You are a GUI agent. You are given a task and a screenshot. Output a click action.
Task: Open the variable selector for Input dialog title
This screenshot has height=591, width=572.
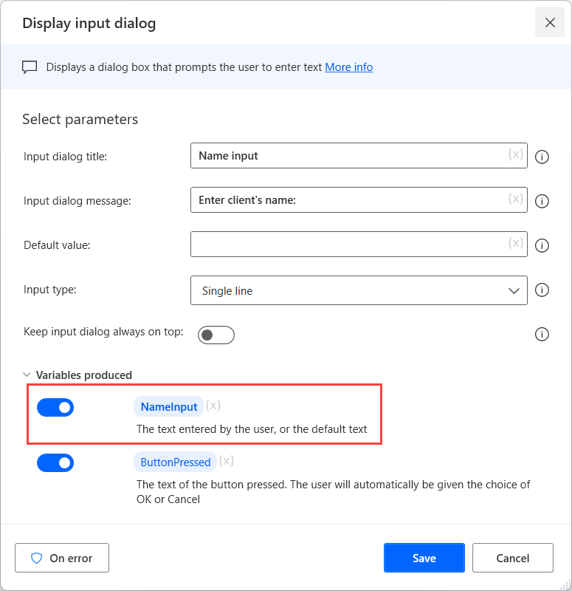pyautogui.click(x=515, y=155)
